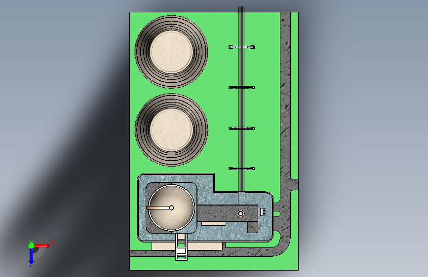Select the round tank with scraper arm
Viewport: 428px width, 277px height.
(x=171, y=208)
